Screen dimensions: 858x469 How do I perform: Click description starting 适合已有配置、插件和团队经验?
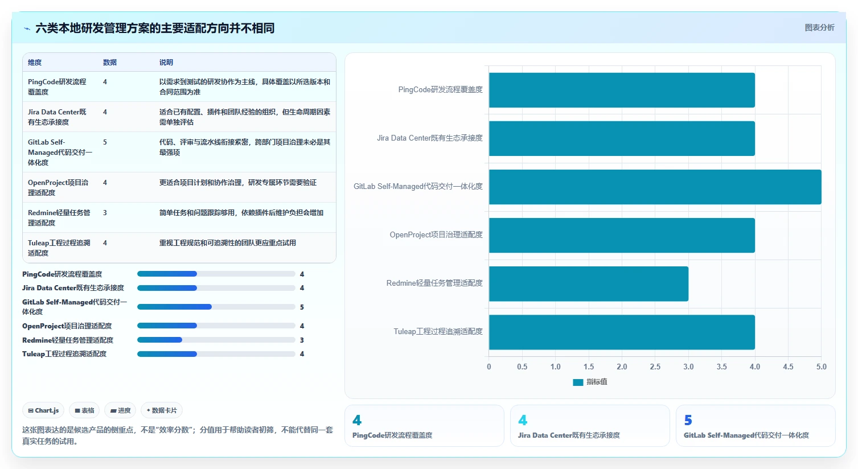(245, 117)
